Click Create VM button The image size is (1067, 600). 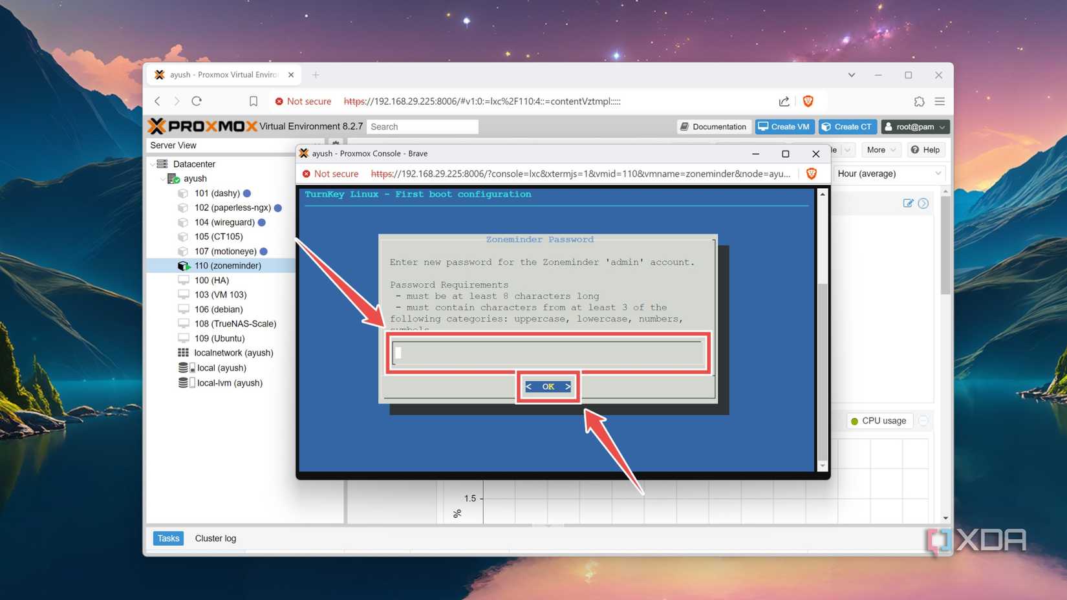pos(784,127)
